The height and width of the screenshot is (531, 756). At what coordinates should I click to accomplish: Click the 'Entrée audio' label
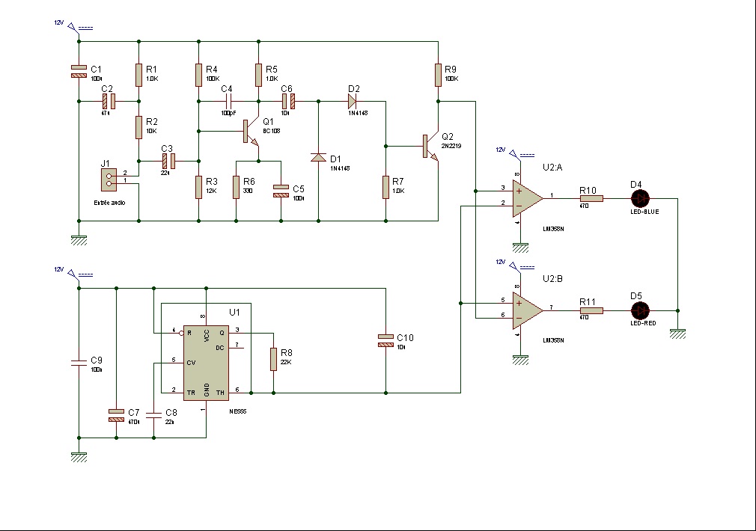tap(109, 203)
